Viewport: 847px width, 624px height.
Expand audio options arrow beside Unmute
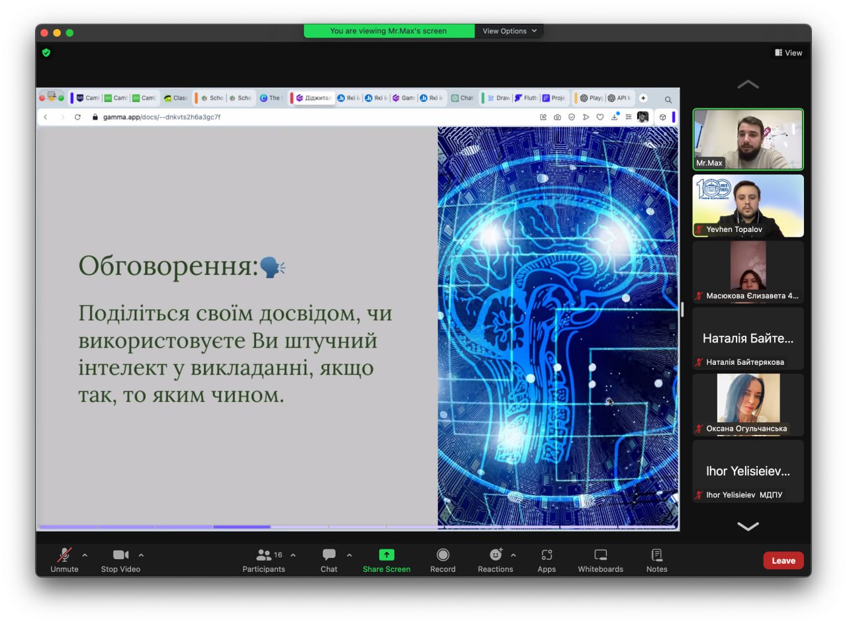[x=85, y=555]
